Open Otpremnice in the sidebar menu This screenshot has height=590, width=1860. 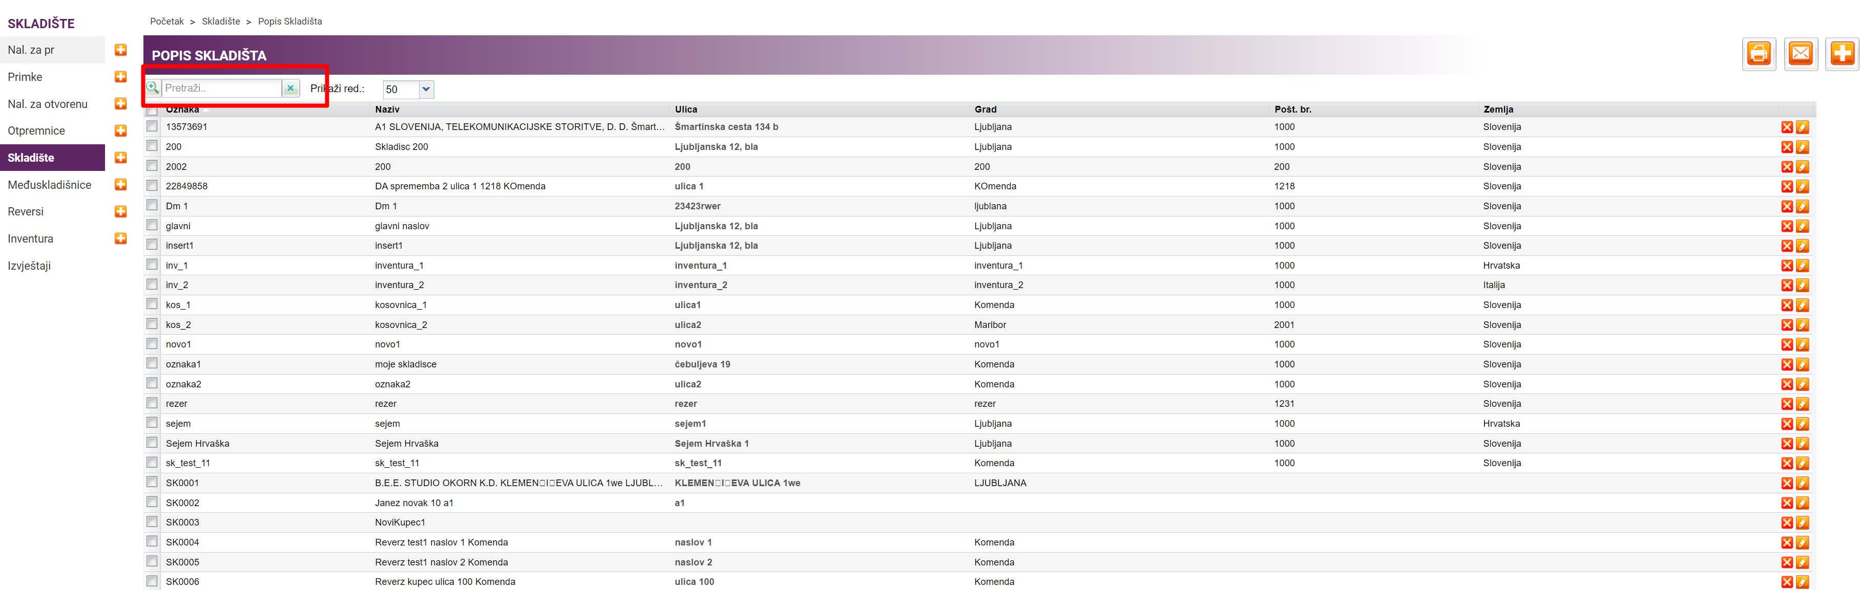pyautogui.click(x=36, y=130)
